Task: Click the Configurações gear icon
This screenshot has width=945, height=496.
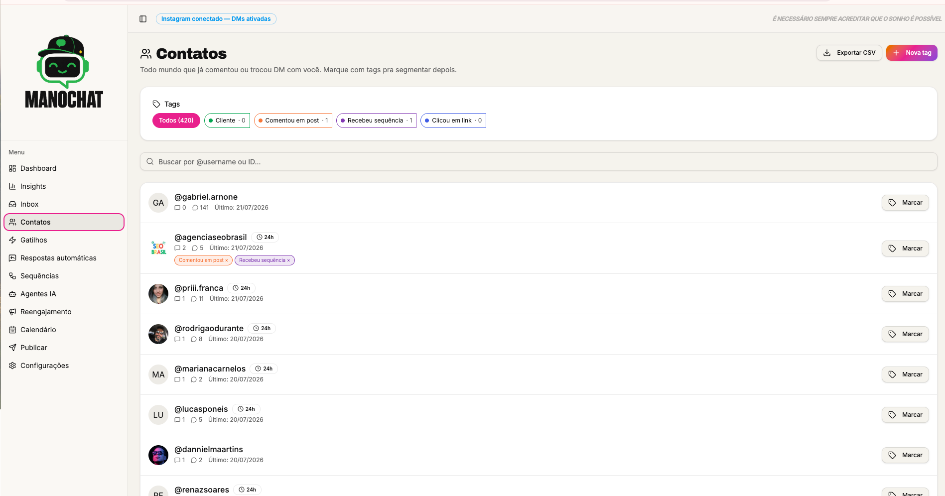Action: click(12, 366)
